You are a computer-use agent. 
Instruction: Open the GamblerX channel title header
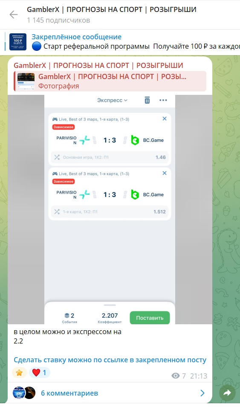coord(112,10)
